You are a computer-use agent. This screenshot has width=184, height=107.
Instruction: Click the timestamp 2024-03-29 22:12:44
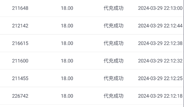160,26
